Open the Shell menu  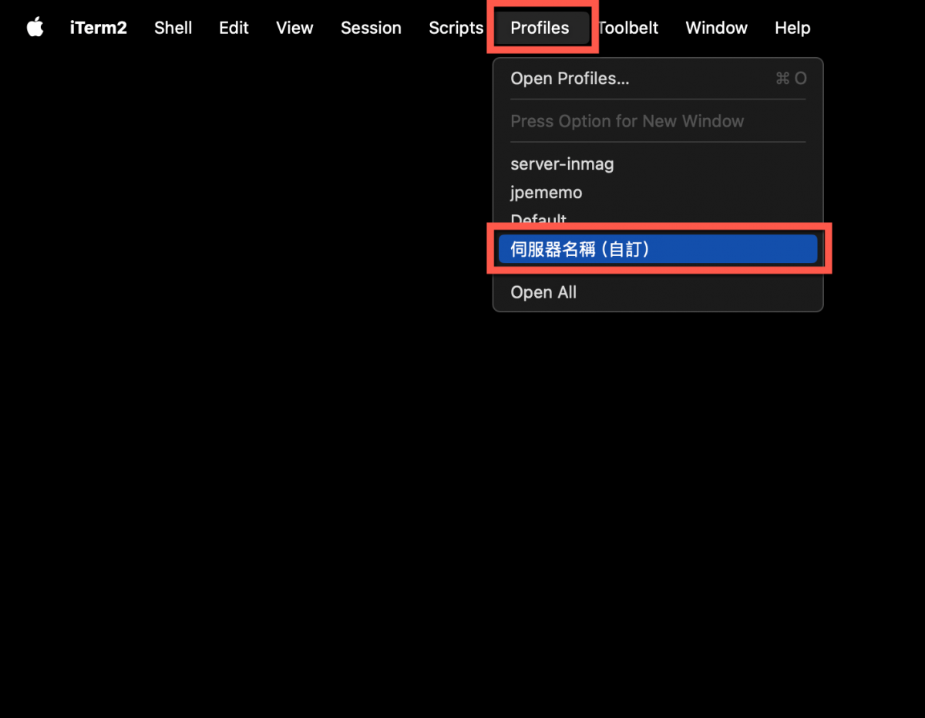173,28
